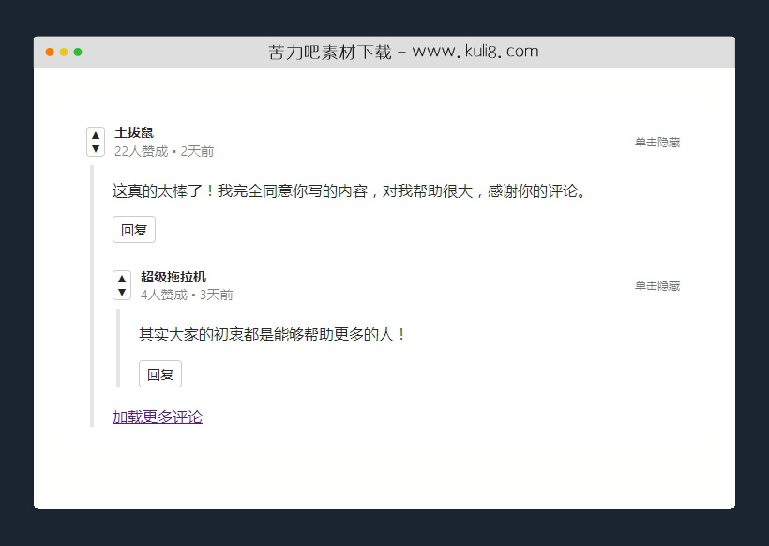Reply to 超级拖拉机 using the 回复 button
The height and width of the screenshot is (546, 769).
click(160, 373)
